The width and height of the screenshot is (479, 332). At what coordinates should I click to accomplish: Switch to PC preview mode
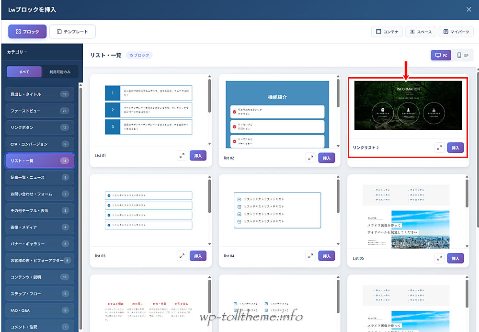[441, 55]
